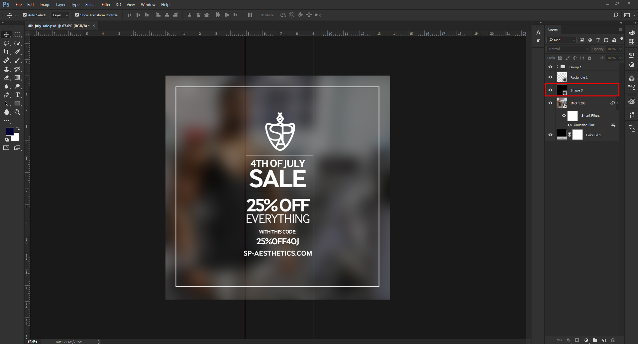Toggle Smart Filters visibility eye

click(564, 116)
